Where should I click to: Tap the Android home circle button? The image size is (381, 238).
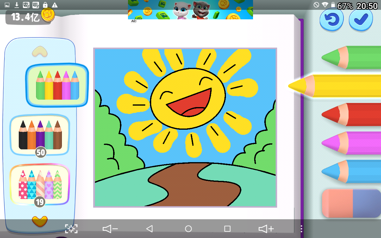click(188, 228)
